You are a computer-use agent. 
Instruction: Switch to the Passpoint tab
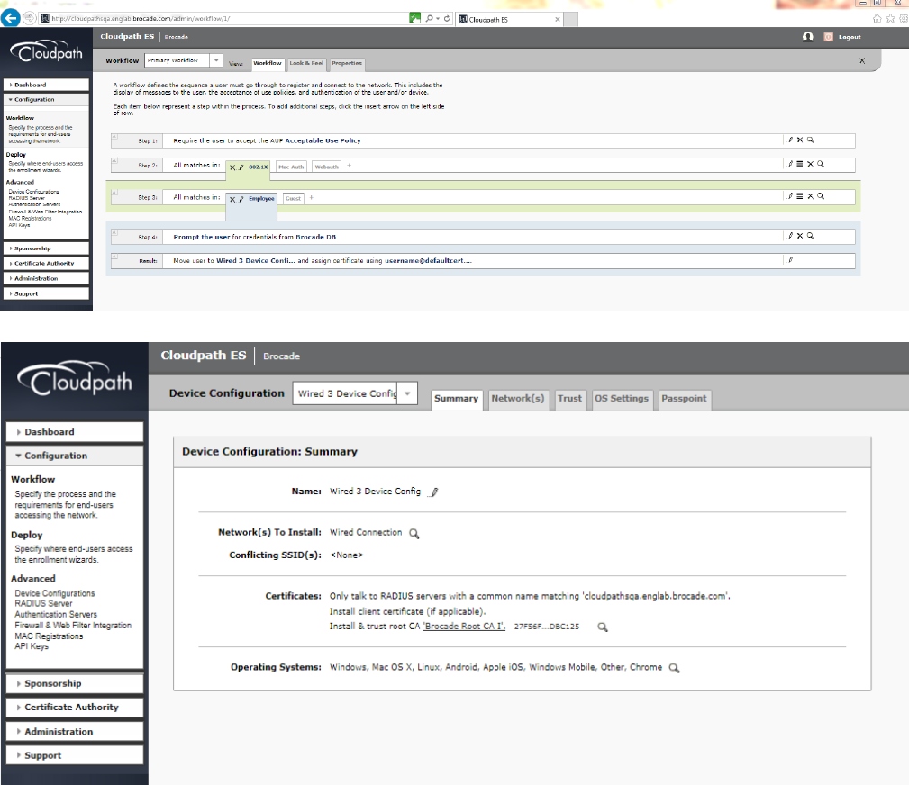click(x=684, y=399)
